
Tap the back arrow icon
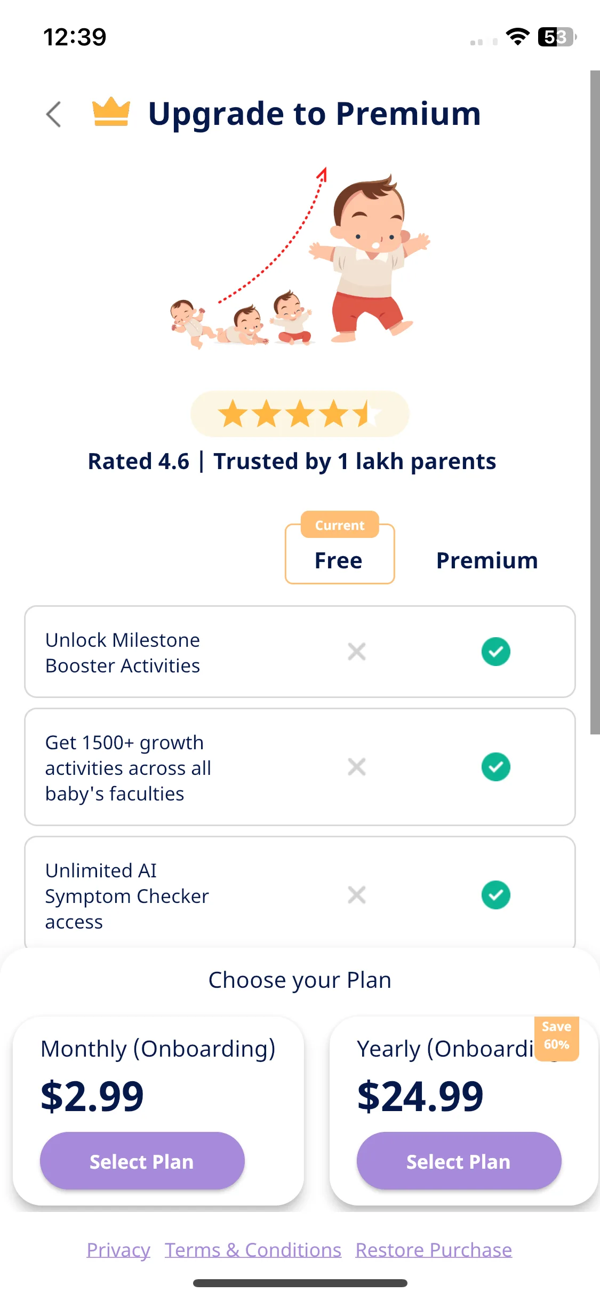(53, 114)
